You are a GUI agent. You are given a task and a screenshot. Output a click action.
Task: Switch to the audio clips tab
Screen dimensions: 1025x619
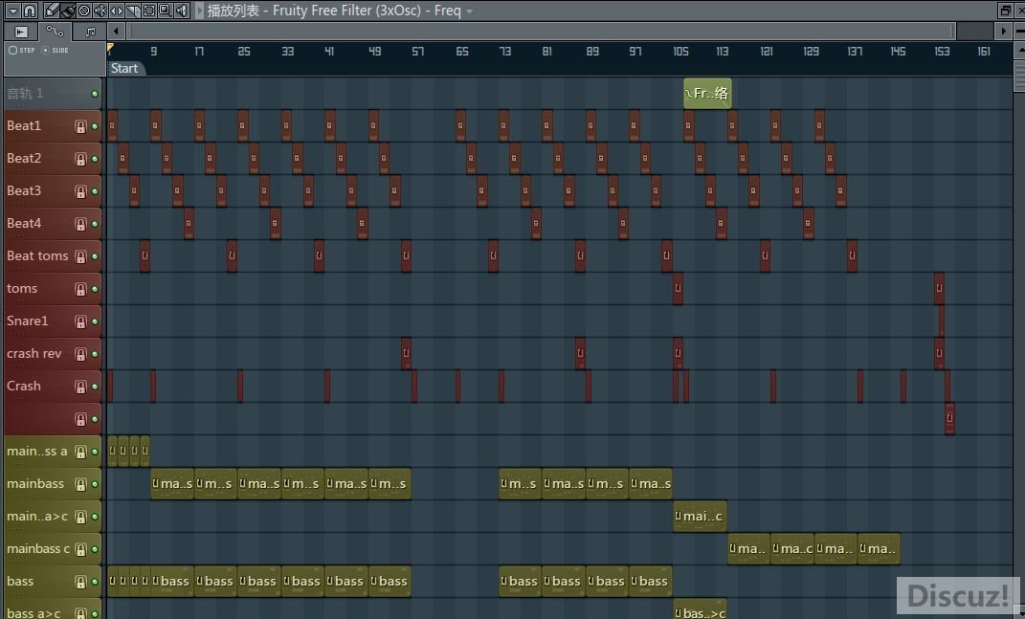click(x=21, y=32)
